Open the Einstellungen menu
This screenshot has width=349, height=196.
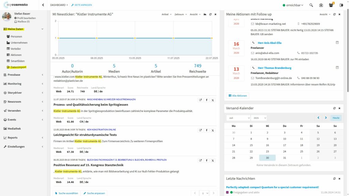(x=24, y=147)
